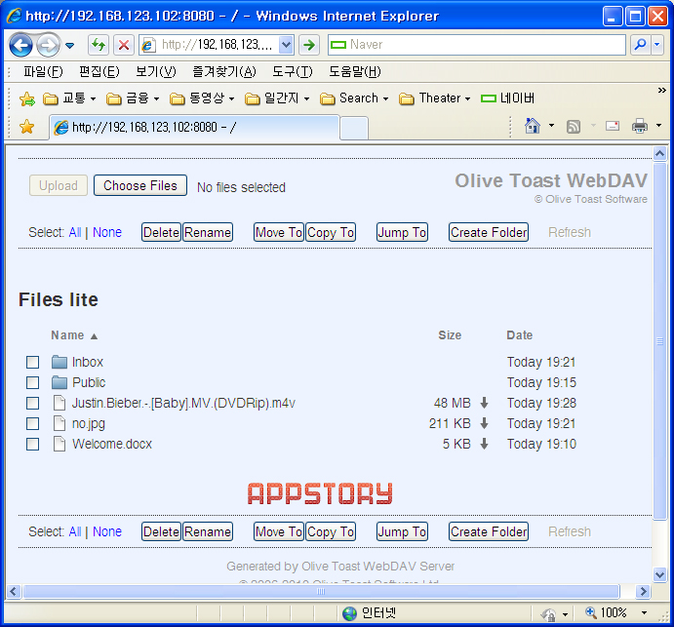Click the Home page icon
Image resolution: width=674 pixels, height=627 pixels.
click(533, 127)
